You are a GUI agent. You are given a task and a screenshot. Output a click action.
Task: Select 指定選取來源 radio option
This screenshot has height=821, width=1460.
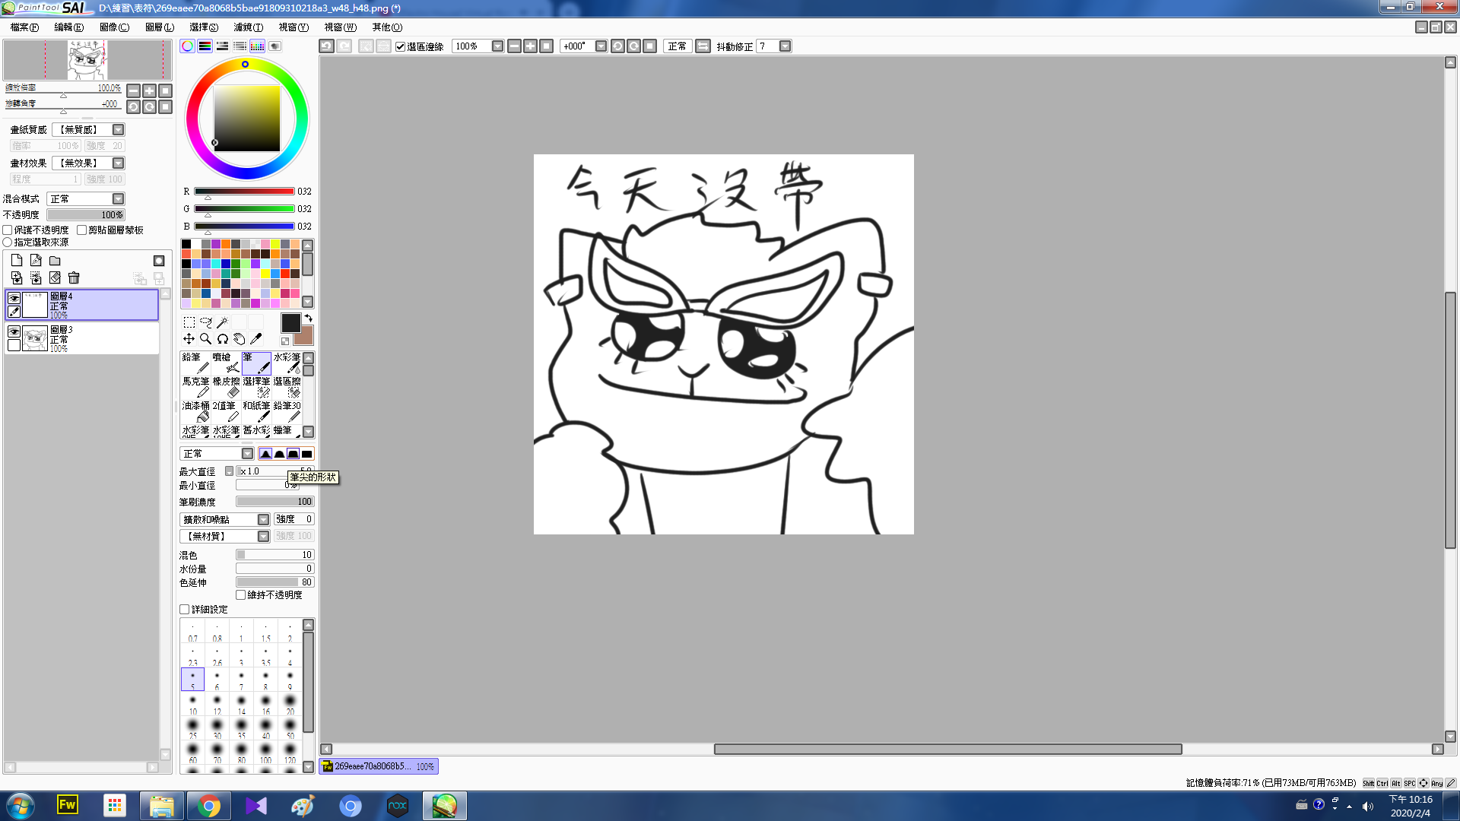8,242
